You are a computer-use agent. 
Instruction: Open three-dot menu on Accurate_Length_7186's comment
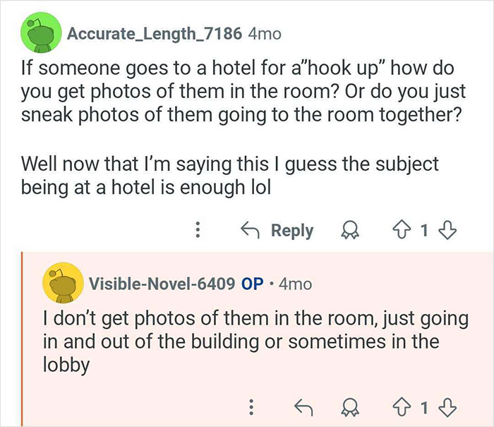tap(198, 231)
